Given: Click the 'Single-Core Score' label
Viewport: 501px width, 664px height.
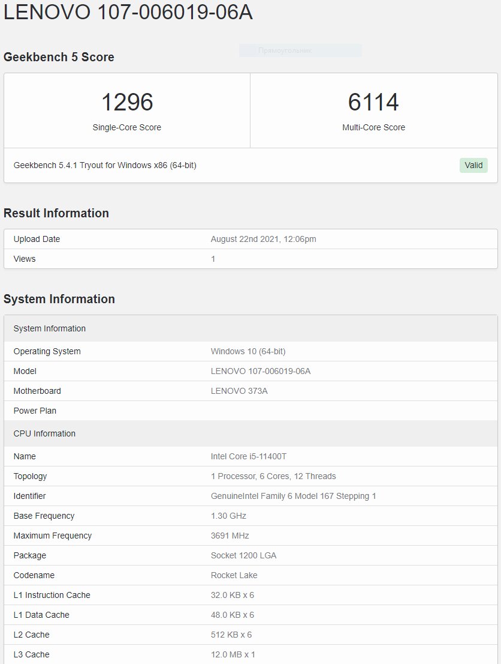Looking at the screenshot, I should pyautogui.click(x=127, y=127).
